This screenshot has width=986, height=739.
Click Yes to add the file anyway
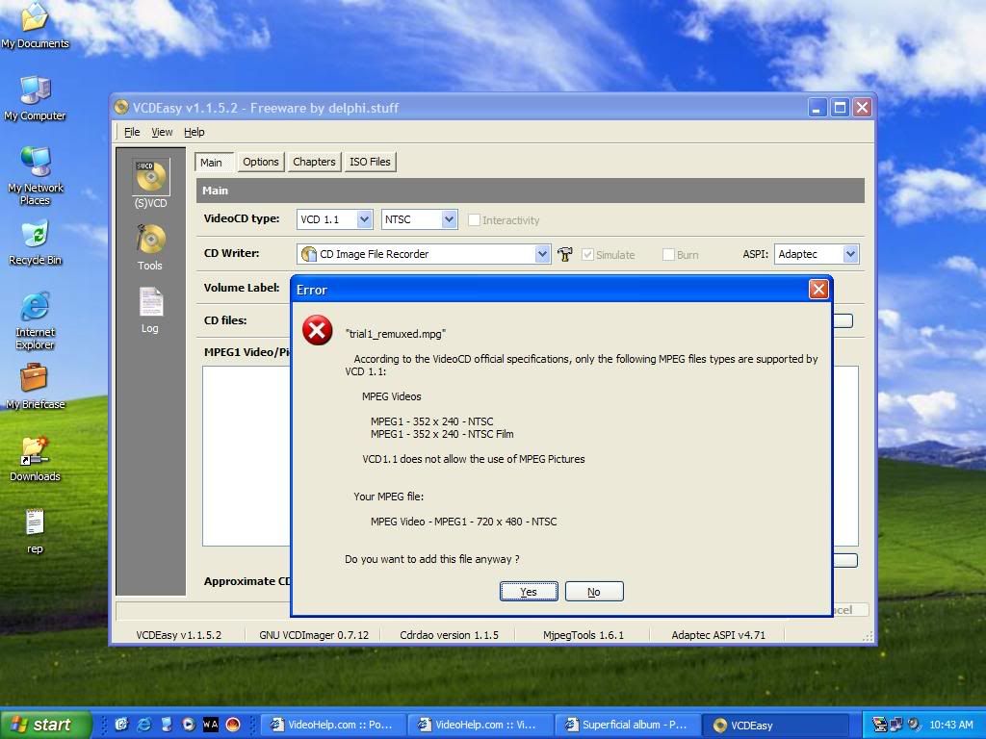pos(529,592)
